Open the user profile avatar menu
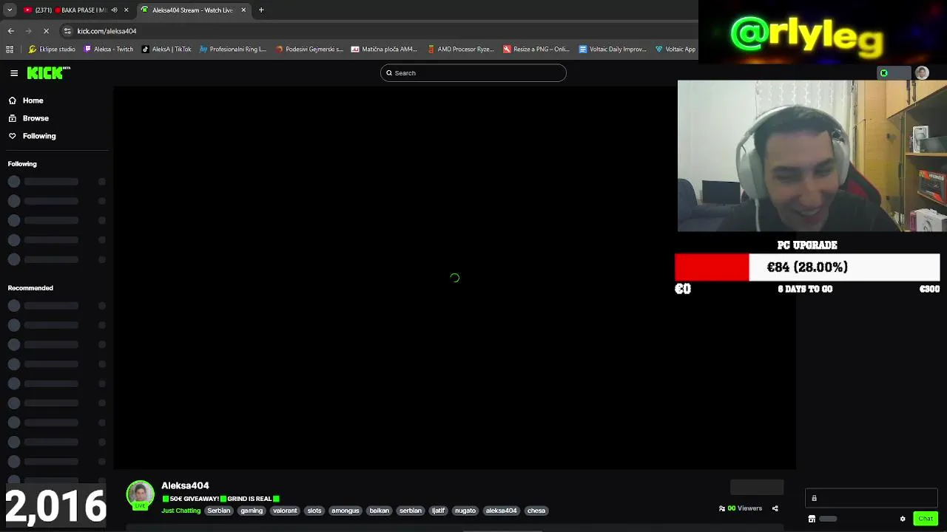The image size is (947, 532). coord(922,72)
